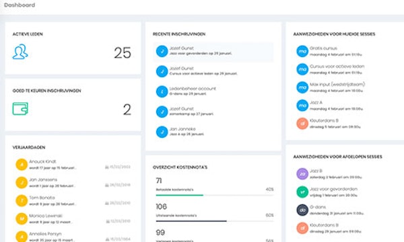Click avatar of Jozef Gunst Cursus voor actieve leden entry
404x242 pixels.
tap(162, 71)
